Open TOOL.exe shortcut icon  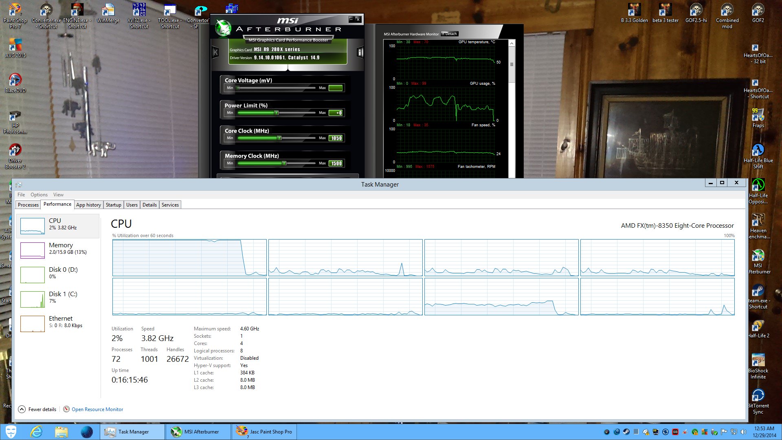170,16
